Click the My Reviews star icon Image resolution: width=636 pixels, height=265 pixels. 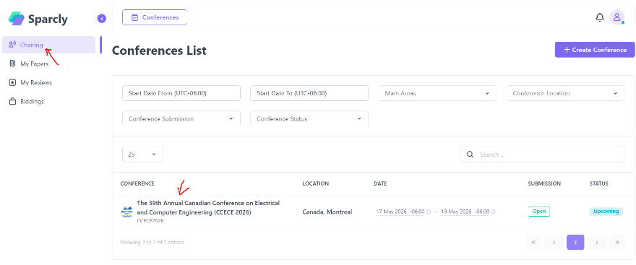pyautogui.click(x=12, y=82)
